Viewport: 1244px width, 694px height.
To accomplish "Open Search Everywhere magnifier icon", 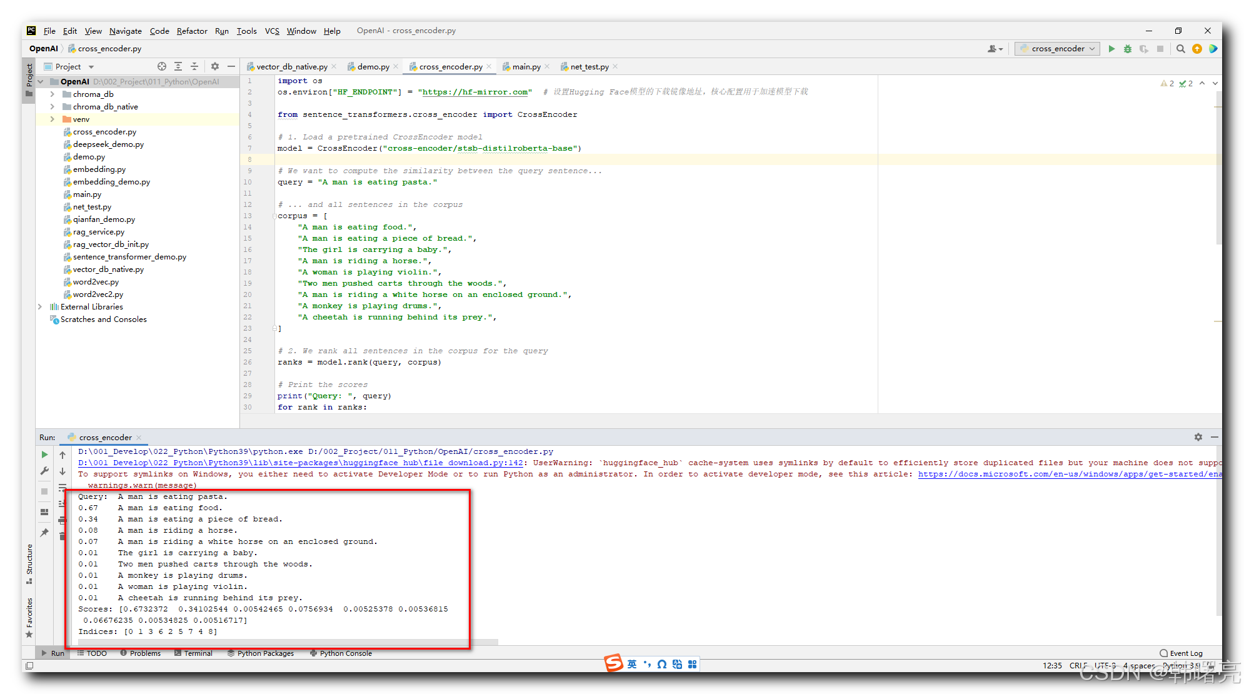I will (1181, 49).
